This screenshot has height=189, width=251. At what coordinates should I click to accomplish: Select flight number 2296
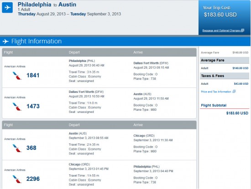point(33,179)
